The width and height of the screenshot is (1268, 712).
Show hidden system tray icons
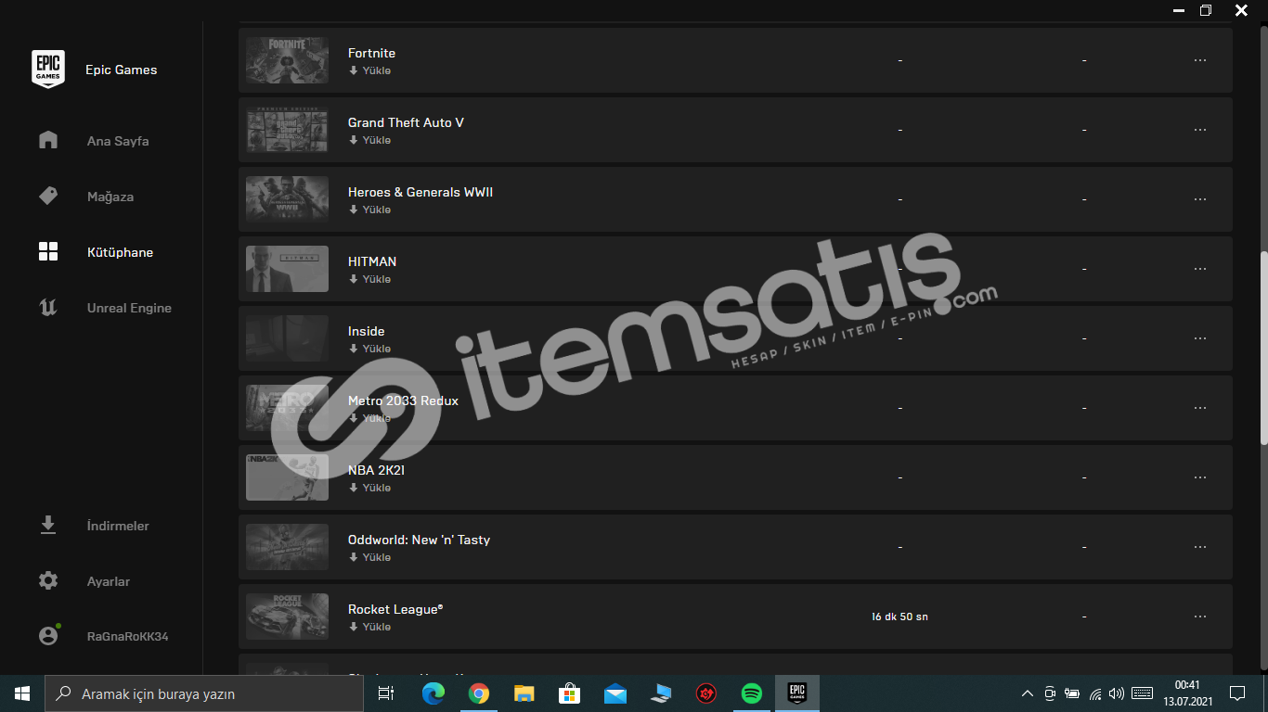pos(1027,693)
